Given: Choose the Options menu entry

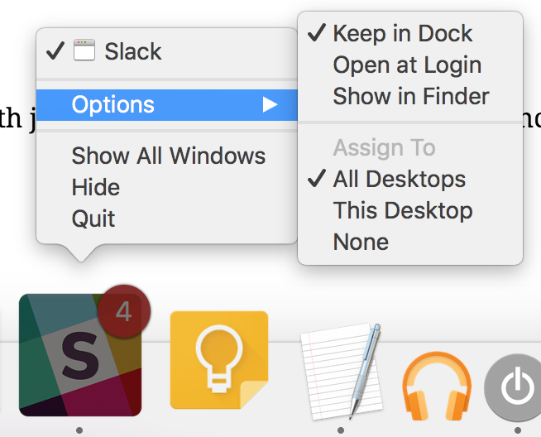Looking at the screenshot, I should click(167, 105).
